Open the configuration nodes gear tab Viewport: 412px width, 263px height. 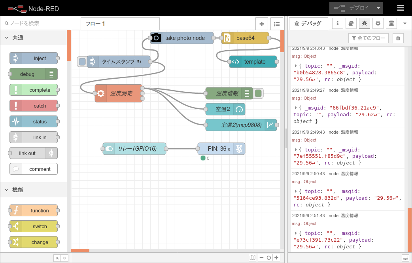click(x=378, y=23)
